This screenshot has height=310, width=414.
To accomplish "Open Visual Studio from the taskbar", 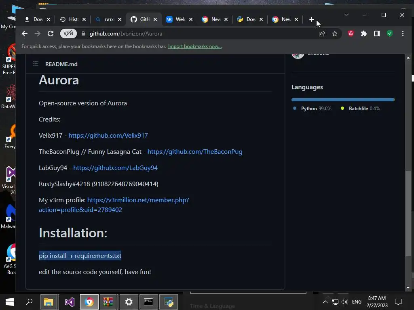I will coord(70,302).
